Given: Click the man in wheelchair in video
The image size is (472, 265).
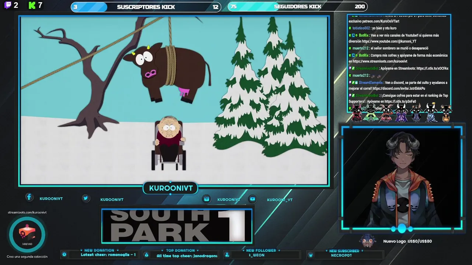Looking at the screenshot, I should pos(169,143).
